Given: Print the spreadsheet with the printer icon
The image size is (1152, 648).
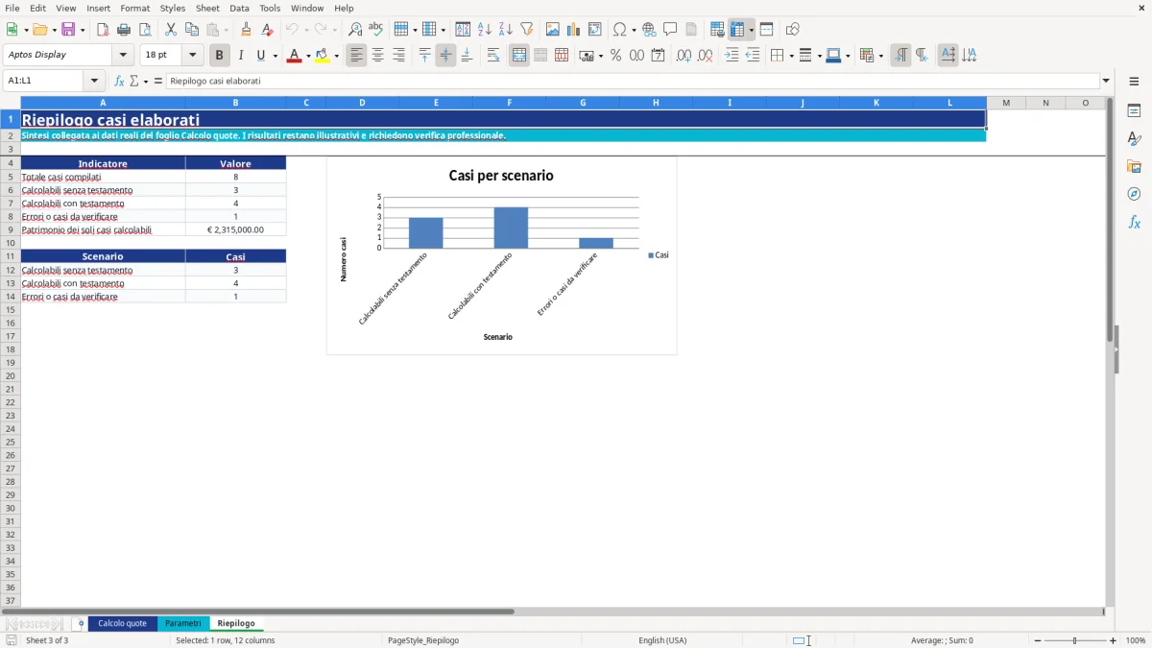Looking at the screenshot, I should (124, 30).
